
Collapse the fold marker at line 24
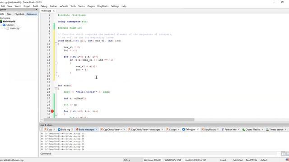click(56, 89)
